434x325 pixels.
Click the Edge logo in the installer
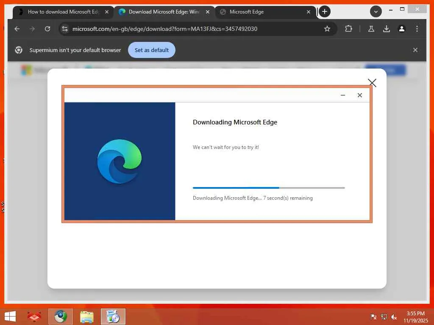click(120, 161)
